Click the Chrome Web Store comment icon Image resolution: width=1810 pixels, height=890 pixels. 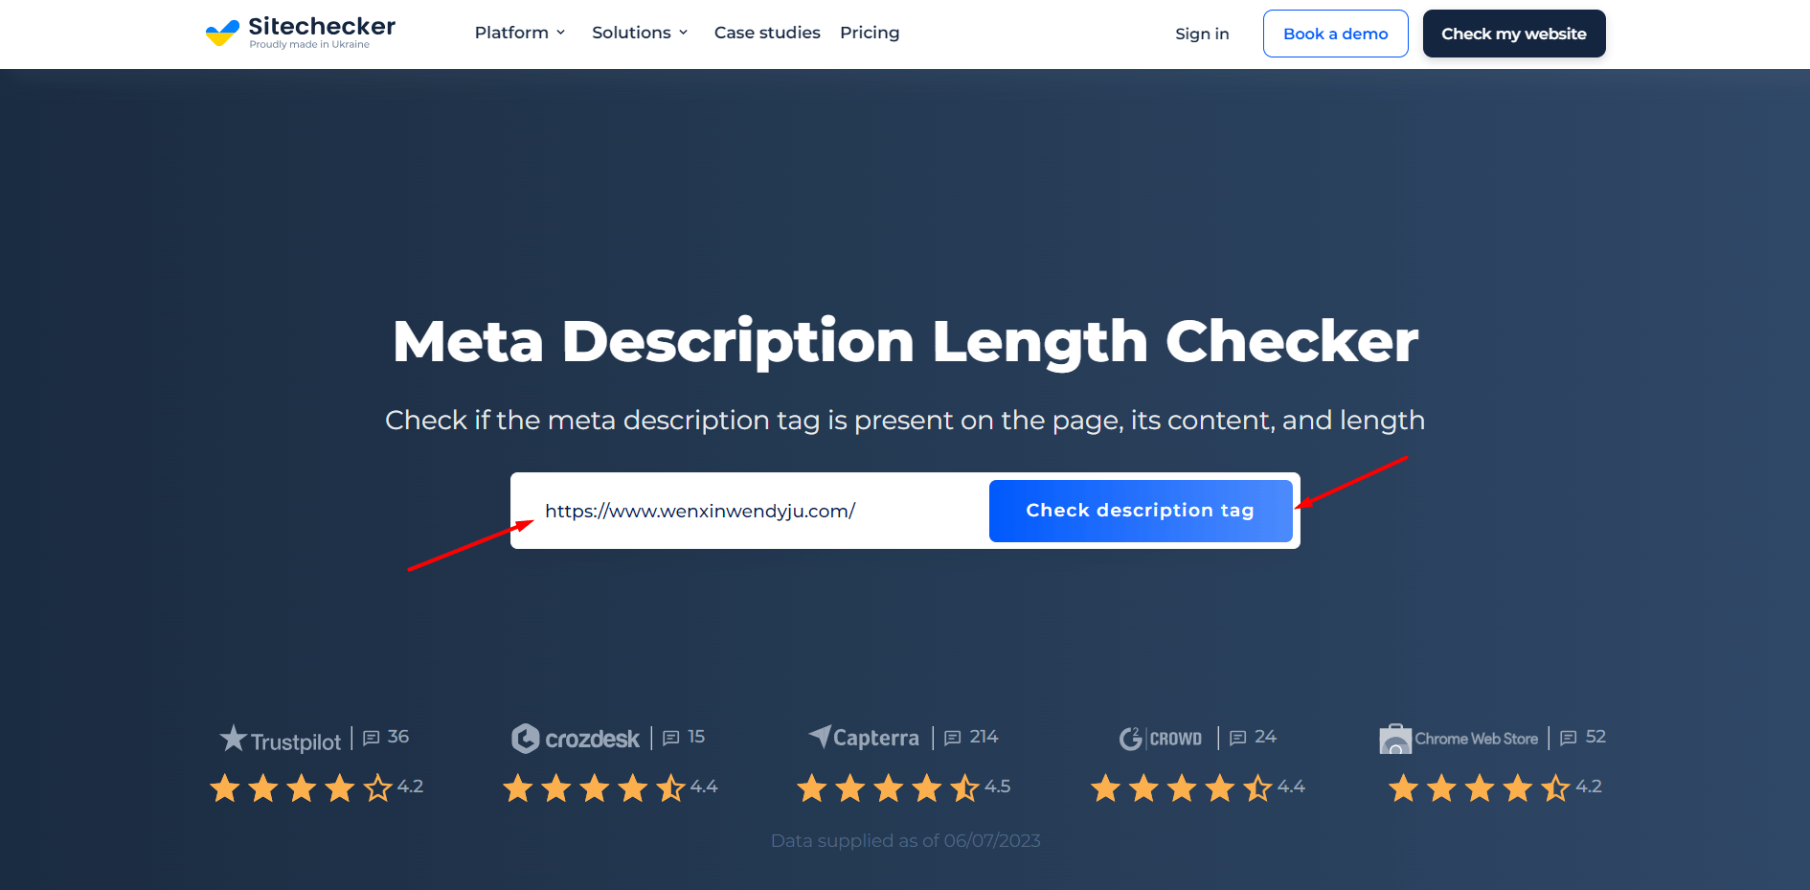coord(1569,738)
